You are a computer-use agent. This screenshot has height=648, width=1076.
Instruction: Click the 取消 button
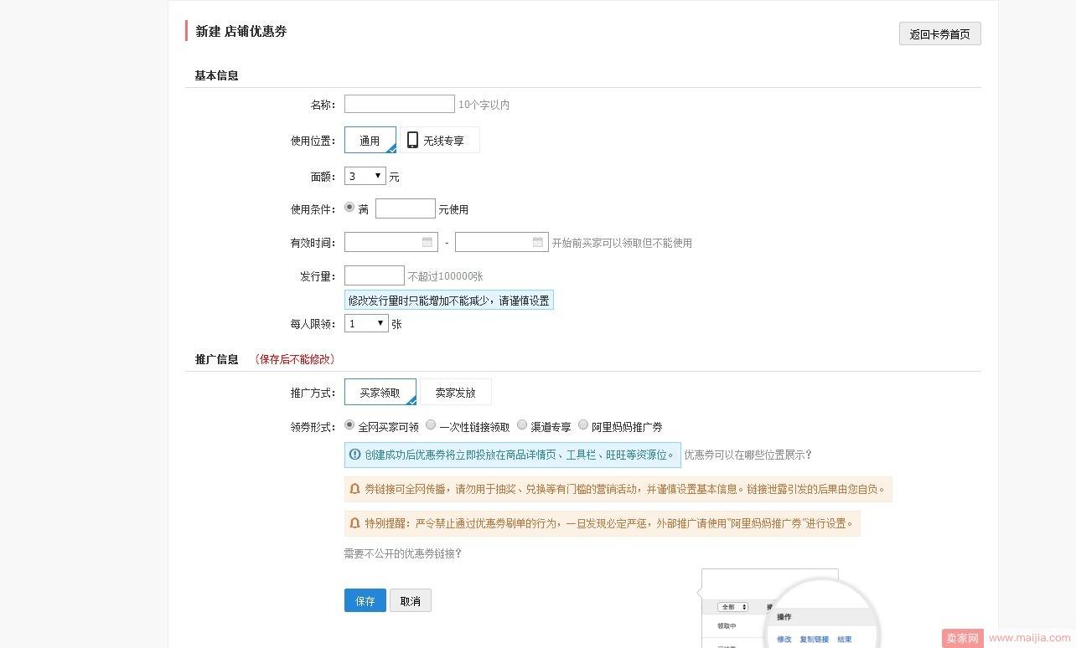click(411, 600)
